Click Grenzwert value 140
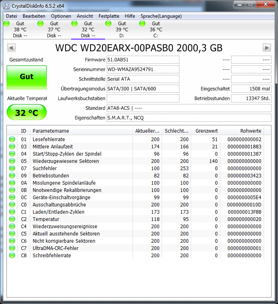278x304 pixels. 213,161
